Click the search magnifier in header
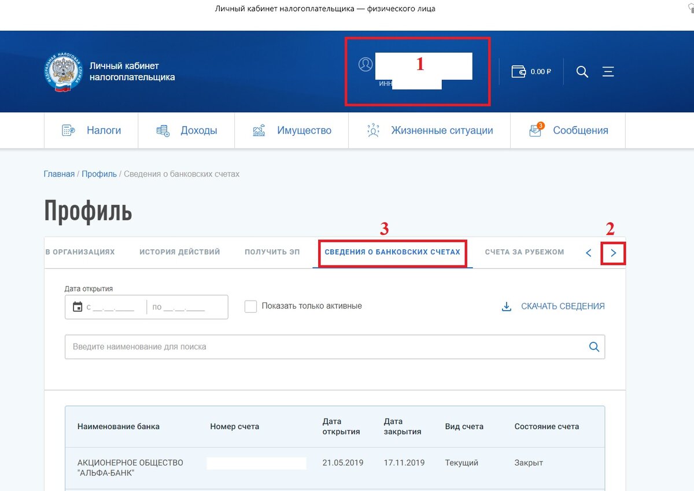 (582, 72)
